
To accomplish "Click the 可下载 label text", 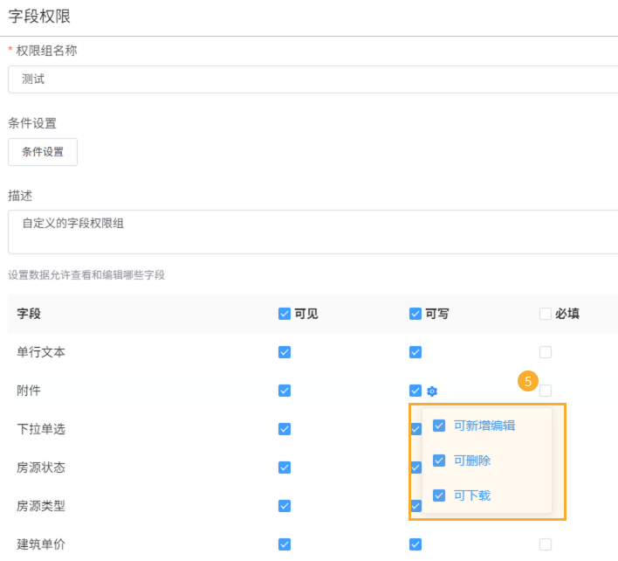I will point(472,495).
